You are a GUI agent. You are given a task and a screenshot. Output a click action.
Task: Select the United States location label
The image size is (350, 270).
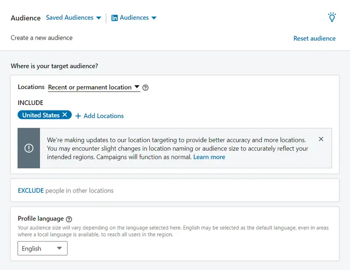(41, 115)
